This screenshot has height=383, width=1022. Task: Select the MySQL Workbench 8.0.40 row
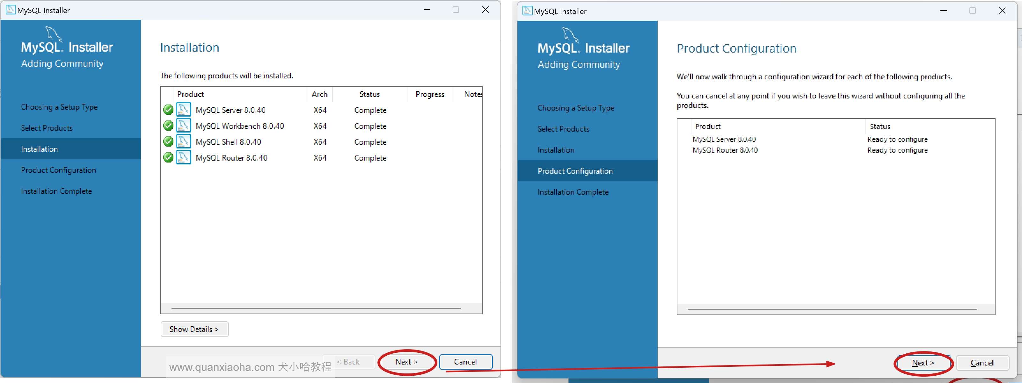(321, 126)
